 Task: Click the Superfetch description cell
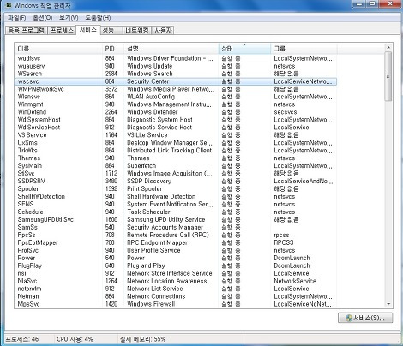pyautogui.click(x=141, y=166)
